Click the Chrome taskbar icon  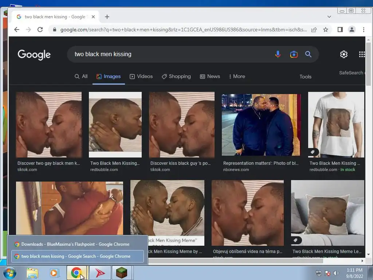click(x=76, y=273)
